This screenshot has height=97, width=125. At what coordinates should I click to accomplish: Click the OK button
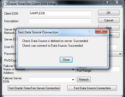pos(109,13)
